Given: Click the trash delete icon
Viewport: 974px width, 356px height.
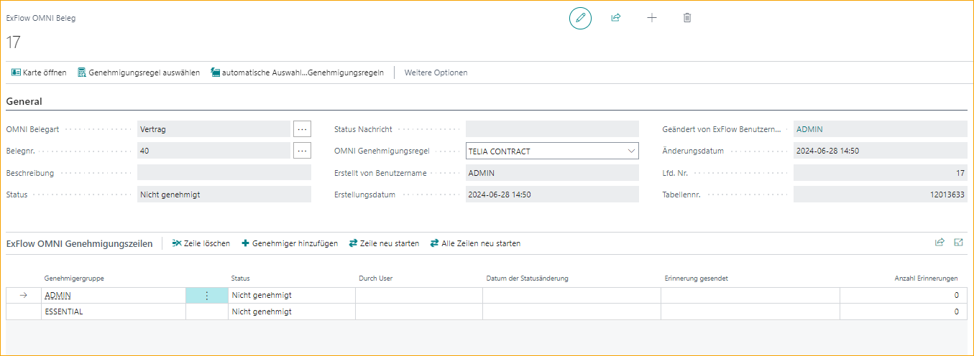Looking at the screenshot, I should (687, 18).
